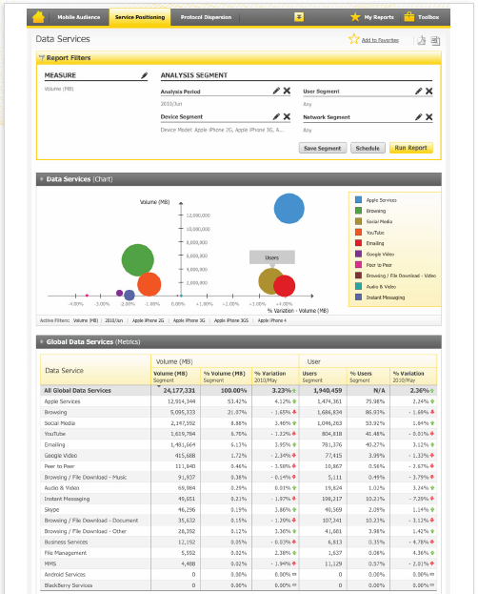The height and width of the screenshot is (594, 478).
Task: Remove the Network Segment filter
Action: (x=428, y=117)
